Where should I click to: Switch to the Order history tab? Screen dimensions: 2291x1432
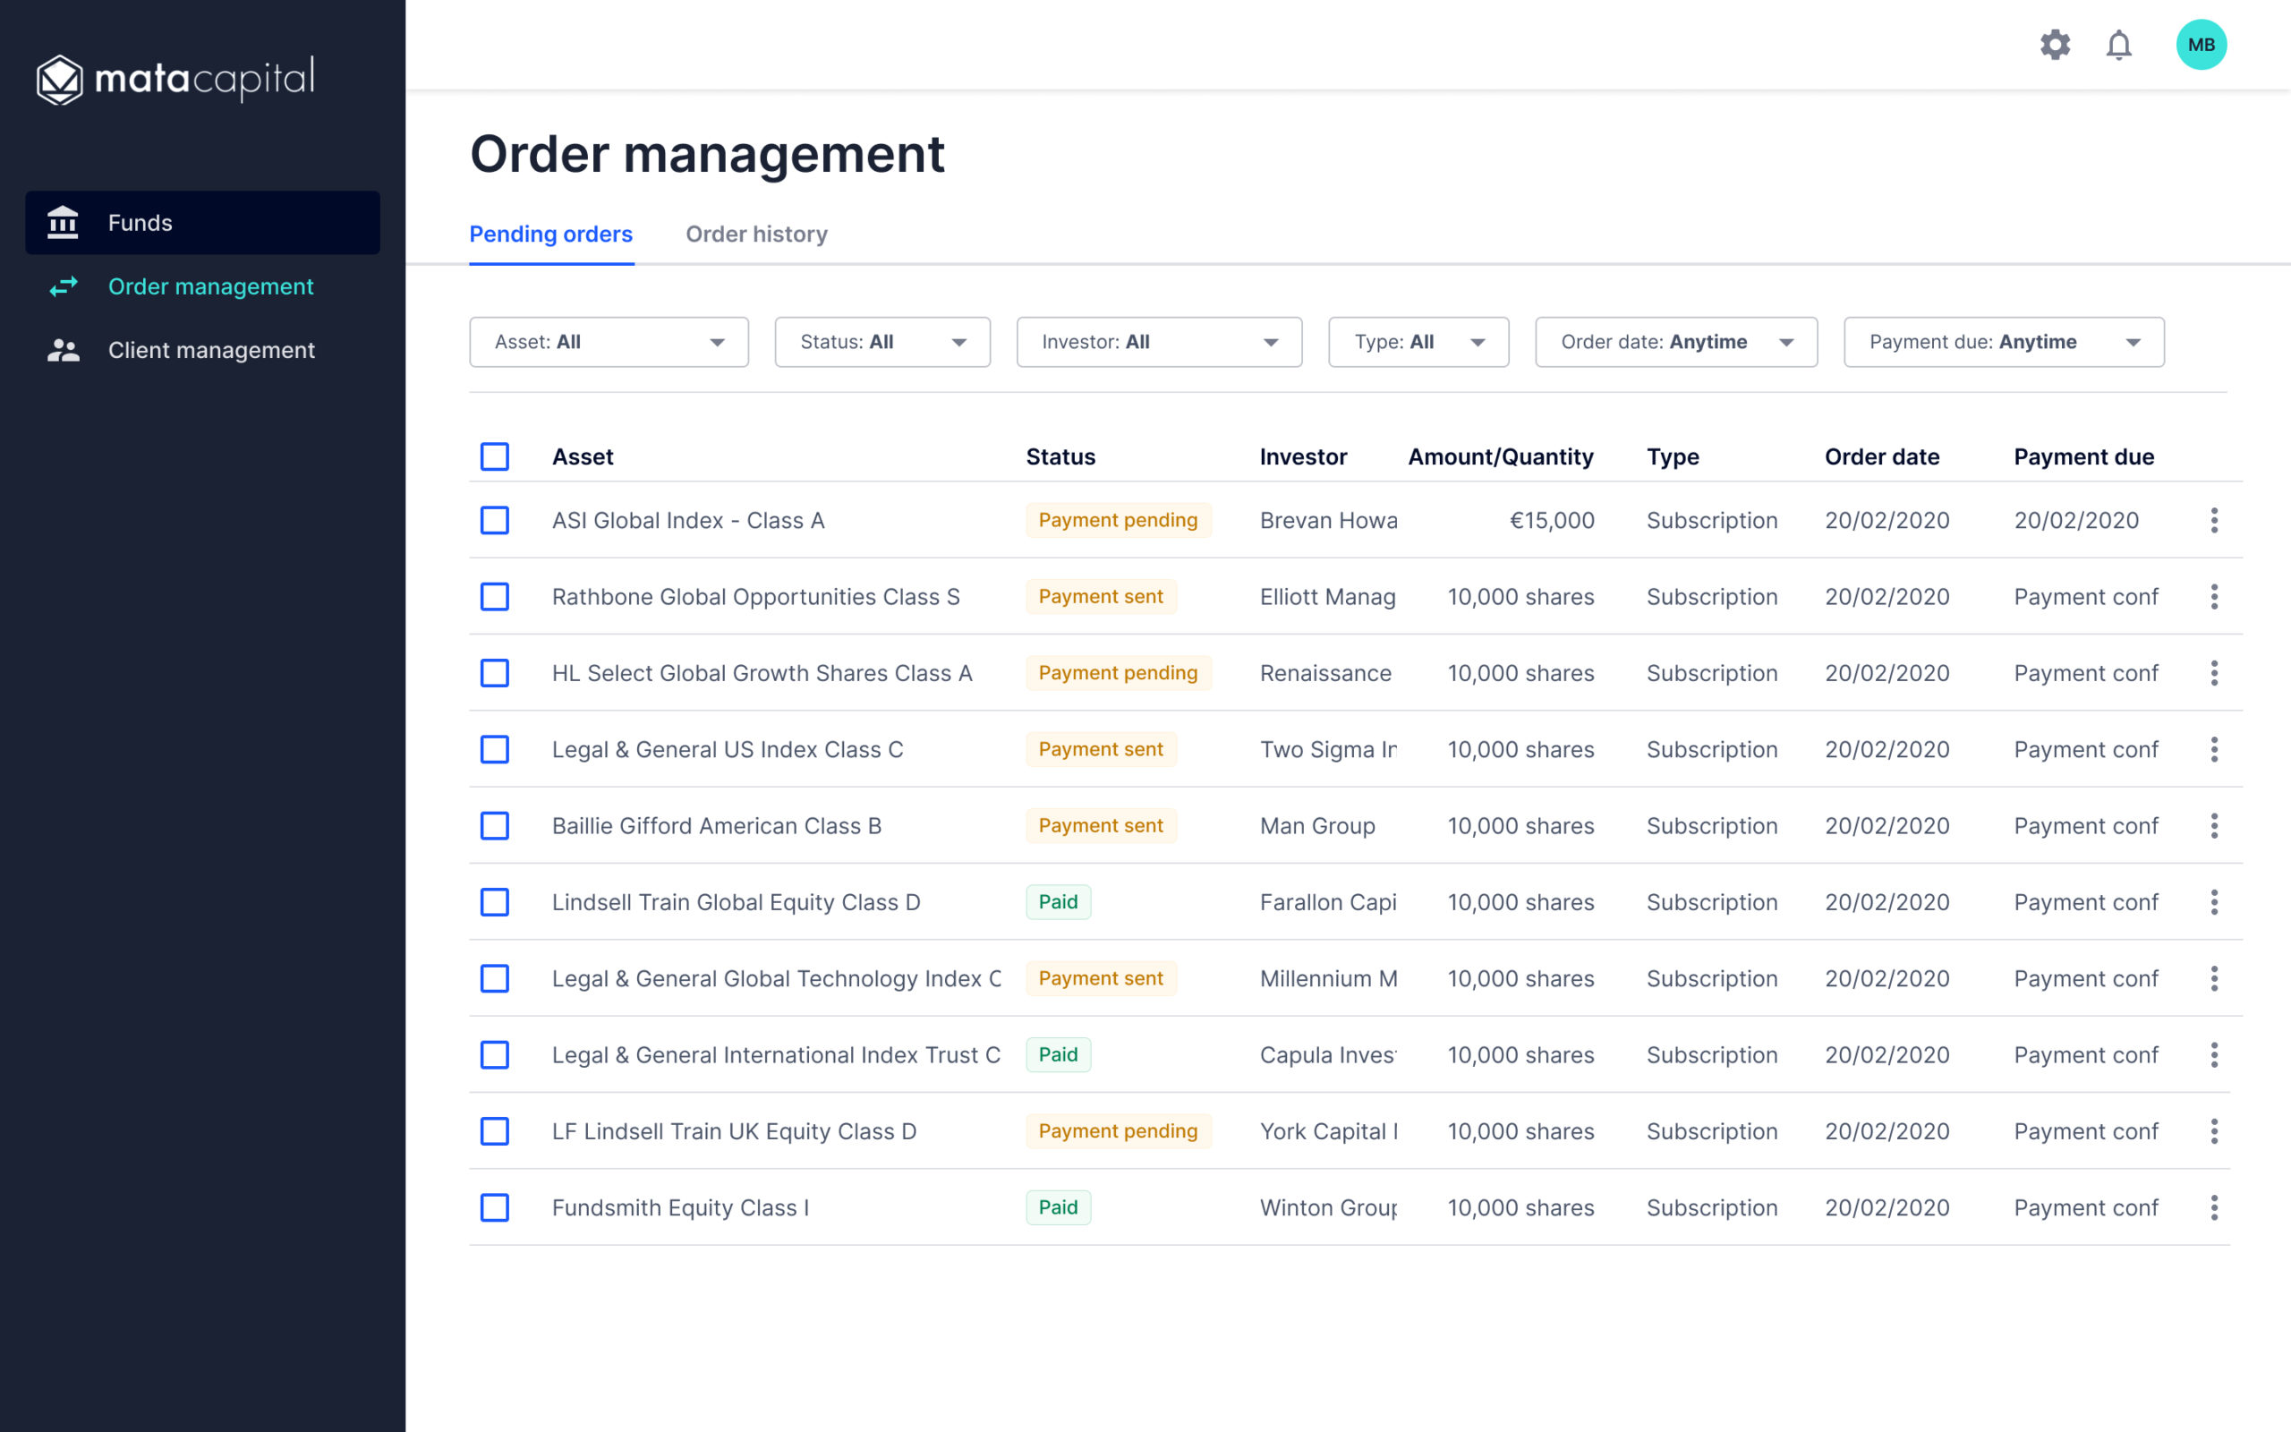(755, 234)
